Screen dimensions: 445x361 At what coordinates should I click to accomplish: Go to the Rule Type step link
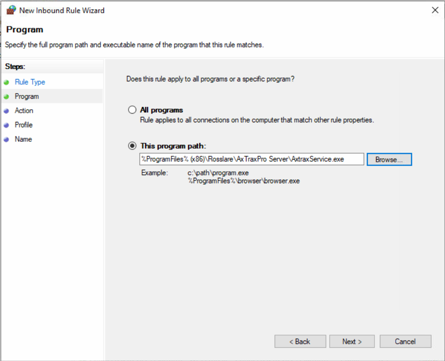click(x=30, y=82)
